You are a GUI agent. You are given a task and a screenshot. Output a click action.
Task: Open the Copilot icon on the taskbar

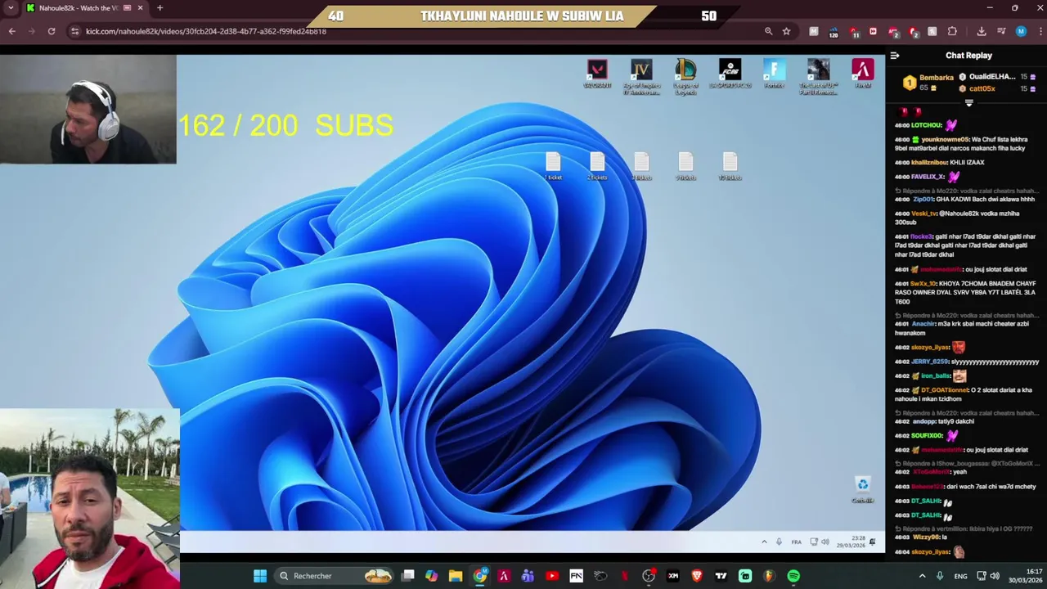[431, 576]
